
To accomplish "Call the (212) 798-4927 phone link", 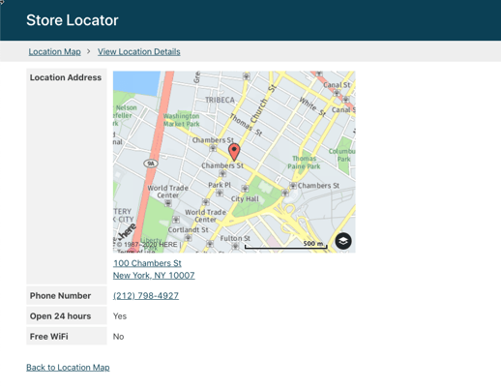I will coord(146,296).
